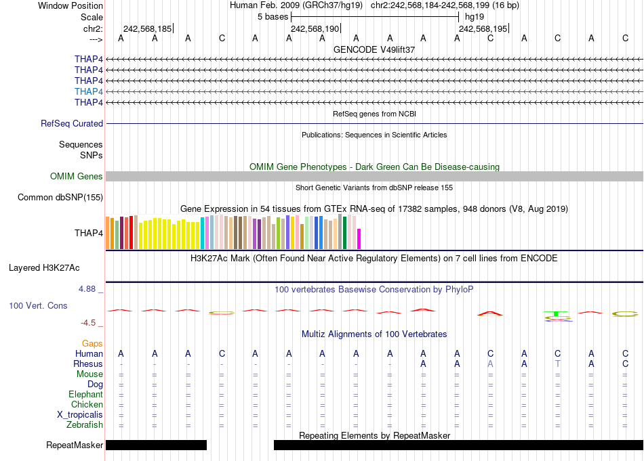
Task: Open the GTEx Gene Expression track title
Action: tap(374, 208)
